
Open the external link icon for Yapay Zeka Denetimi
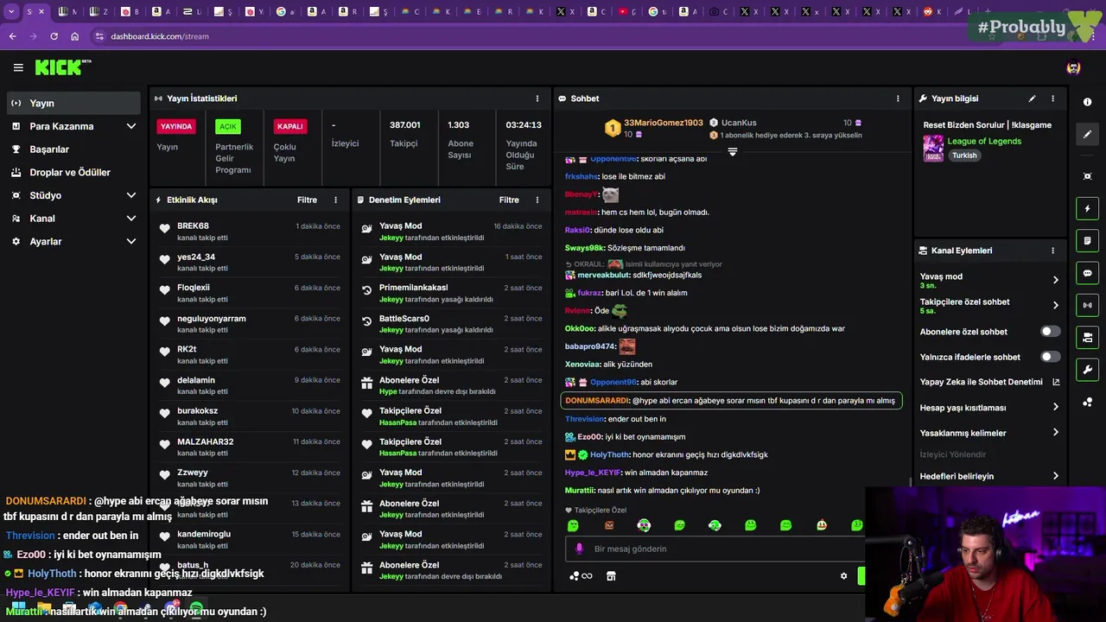tap(1056, 382)
